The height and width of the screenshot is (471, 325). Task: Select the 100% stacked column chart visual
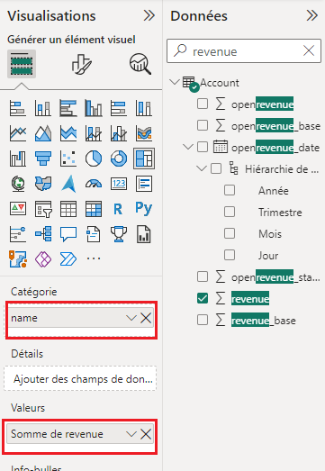(144, 108)
